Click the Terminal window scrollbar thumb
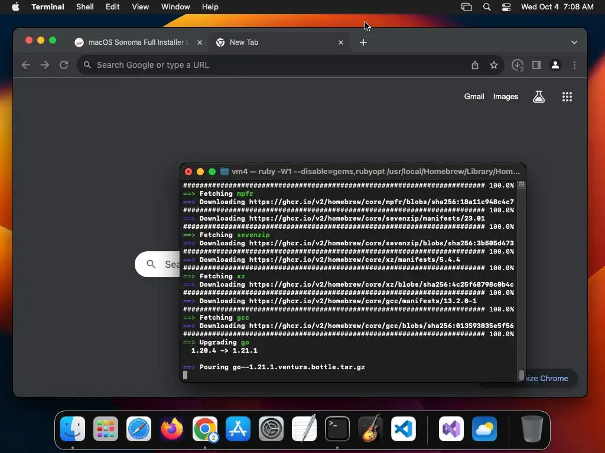605x453 pixels. pos(522,375)
